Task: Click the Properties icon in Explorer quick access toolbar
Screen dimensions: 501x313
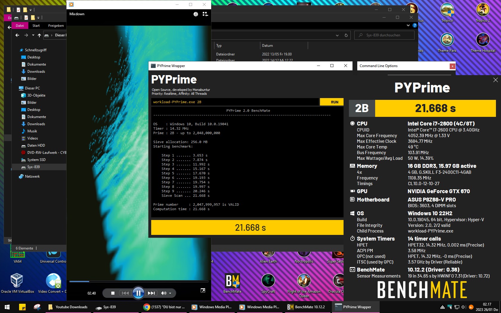Action: 26,18
